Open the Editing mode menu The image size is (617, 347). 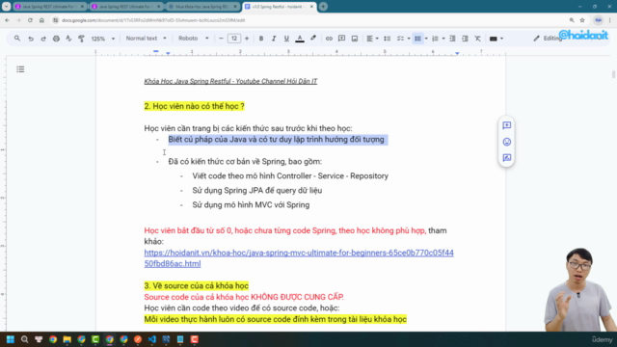pyautogui.click(x=548, y=39)
